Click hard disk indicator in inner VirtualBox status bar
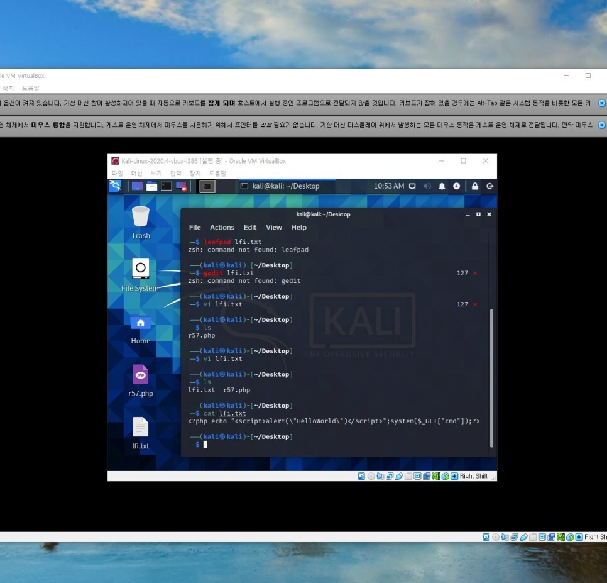 point(361,476)
